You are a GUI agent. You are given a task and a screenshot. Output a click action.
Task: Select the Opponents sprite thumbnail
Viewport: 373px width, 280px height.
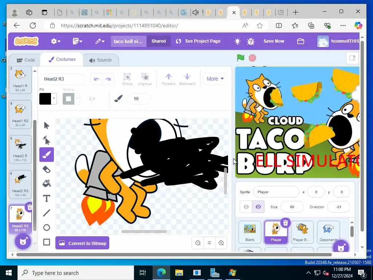coord(328,232)
